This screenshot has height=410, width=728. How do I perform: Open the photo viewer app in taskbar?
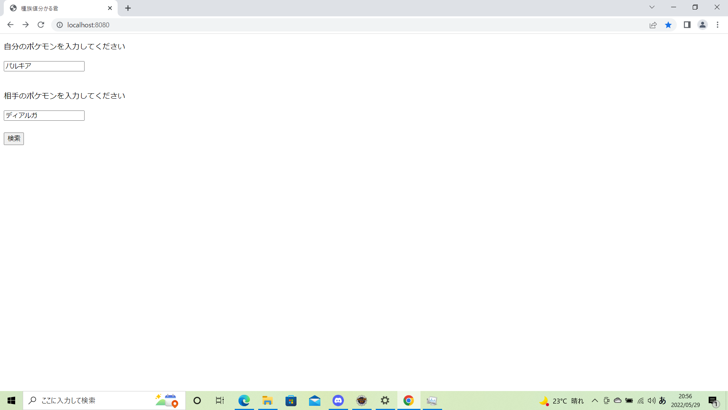coord(432,401)
